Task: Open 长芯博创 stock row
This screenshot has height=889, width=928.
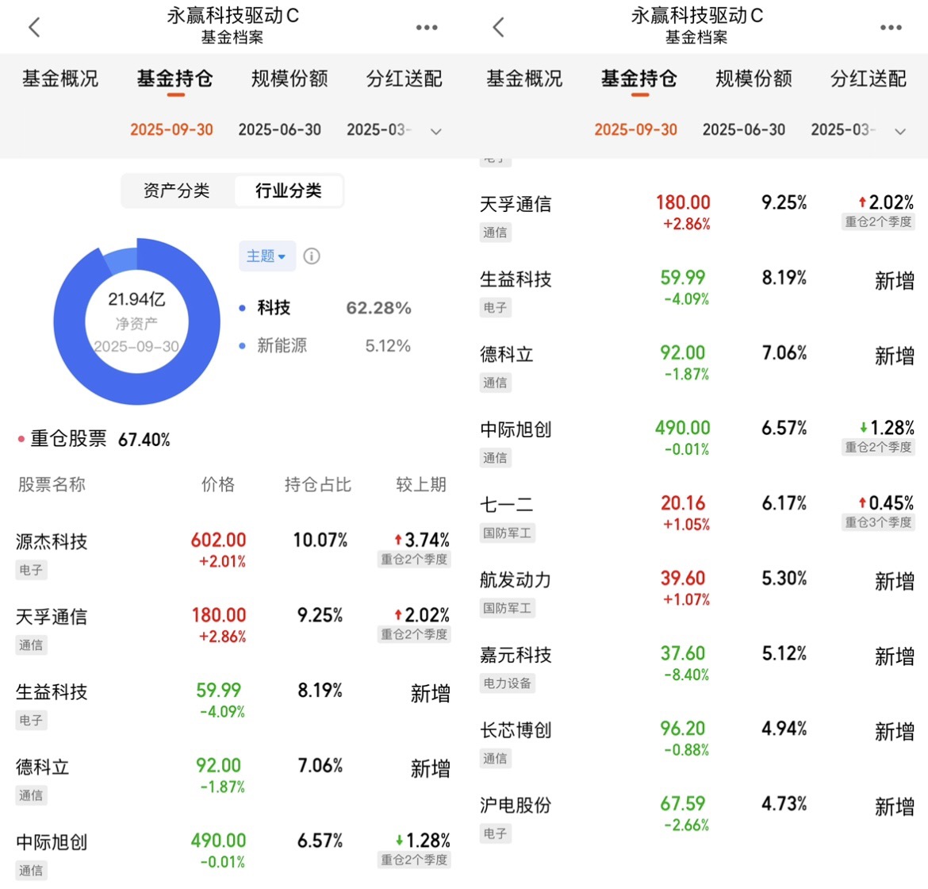Action: click(696, 743)
